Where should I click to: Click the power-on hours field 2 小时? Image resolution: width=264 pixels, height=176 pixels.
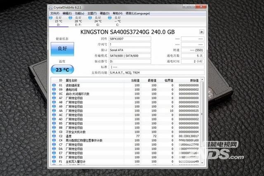193,62
